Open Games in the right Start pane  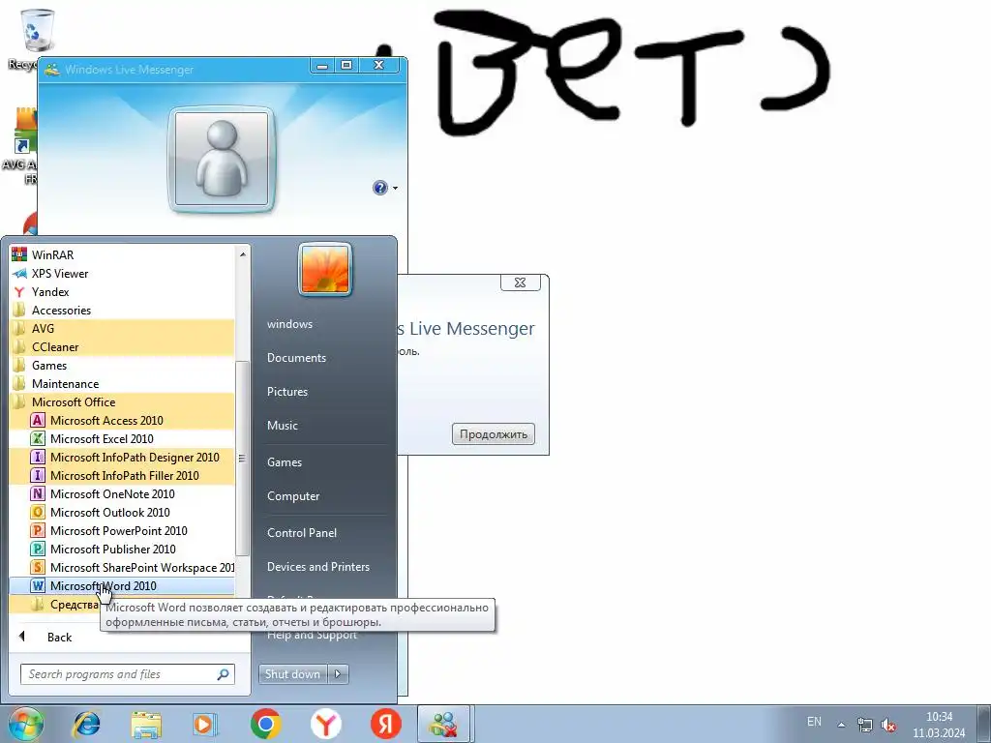coord(285,461)
